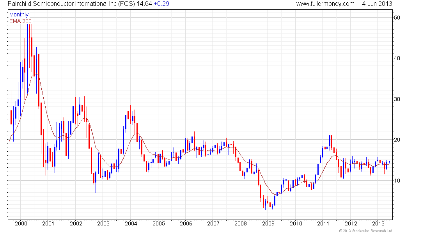Click the price change value +0.29
Screen dimensions: 429x234
click(x=161, y=4)
